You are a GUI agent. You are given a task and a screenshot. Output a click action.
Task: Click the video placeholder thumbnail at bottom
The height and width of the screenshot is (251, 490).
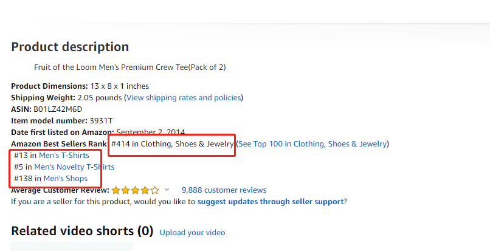click(72, 246)
